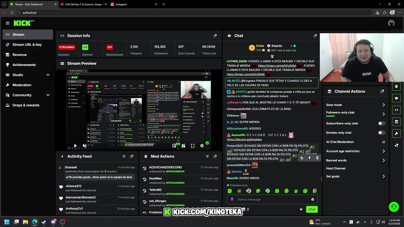Screen dimensions: 404x227
Task: Open the emoji picker in message box
Action: 313,200
